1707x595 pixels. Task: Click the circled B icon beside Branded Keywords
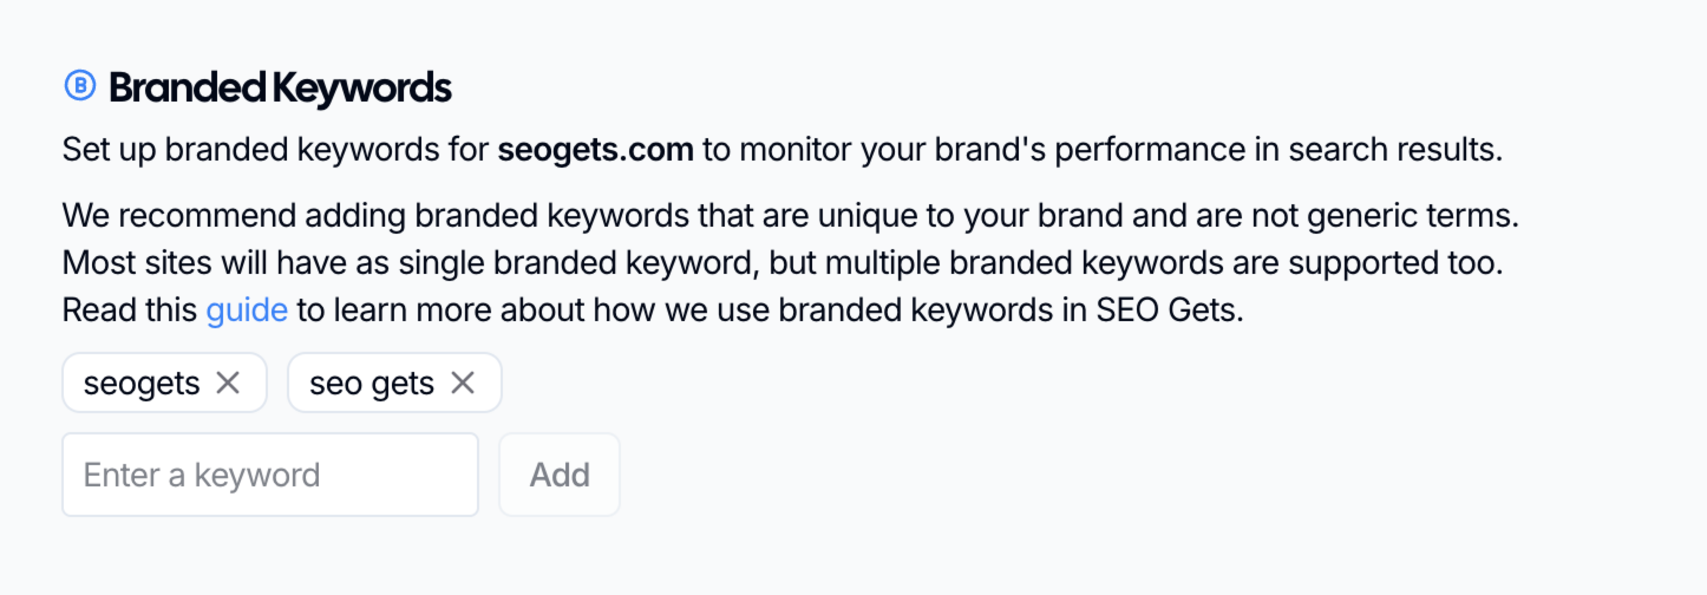[x=80, y=86]
